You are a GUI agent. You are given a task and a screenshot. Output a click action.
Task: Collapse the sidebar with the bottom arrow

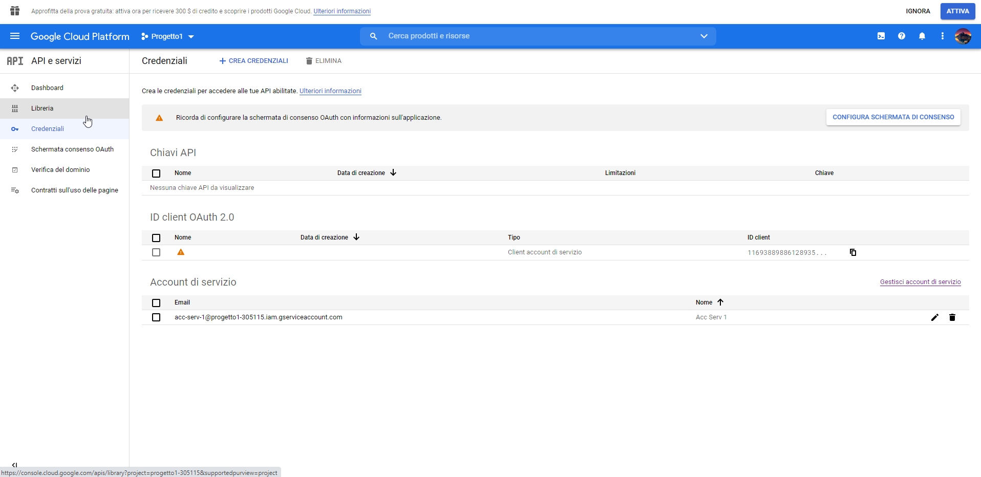coord(14,465)
